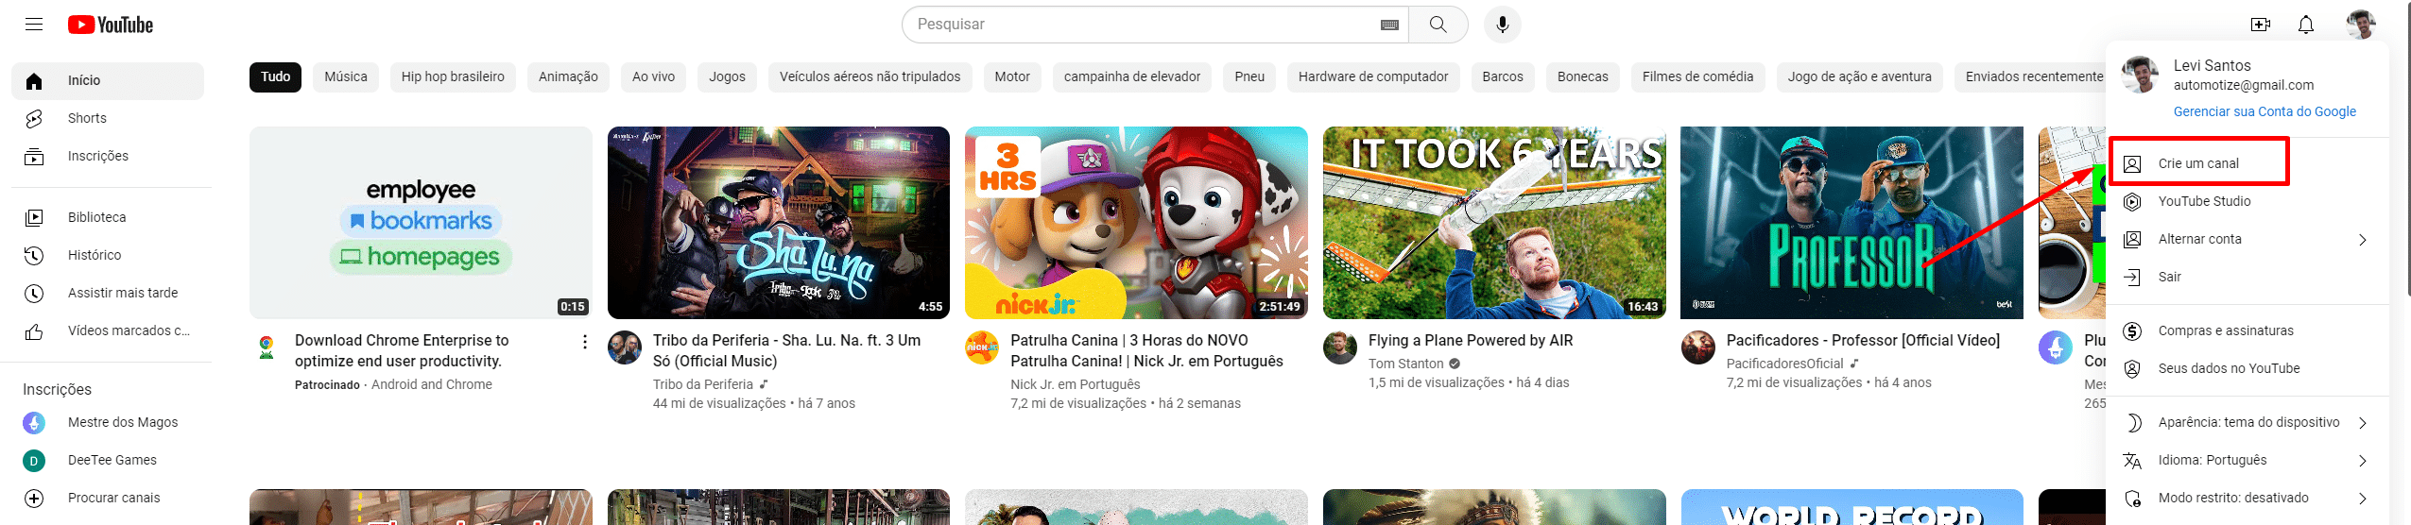This screenshot has width=2411, height=525.
Task: Select the Animação filter chip
Action: click(x=568, y=76)
